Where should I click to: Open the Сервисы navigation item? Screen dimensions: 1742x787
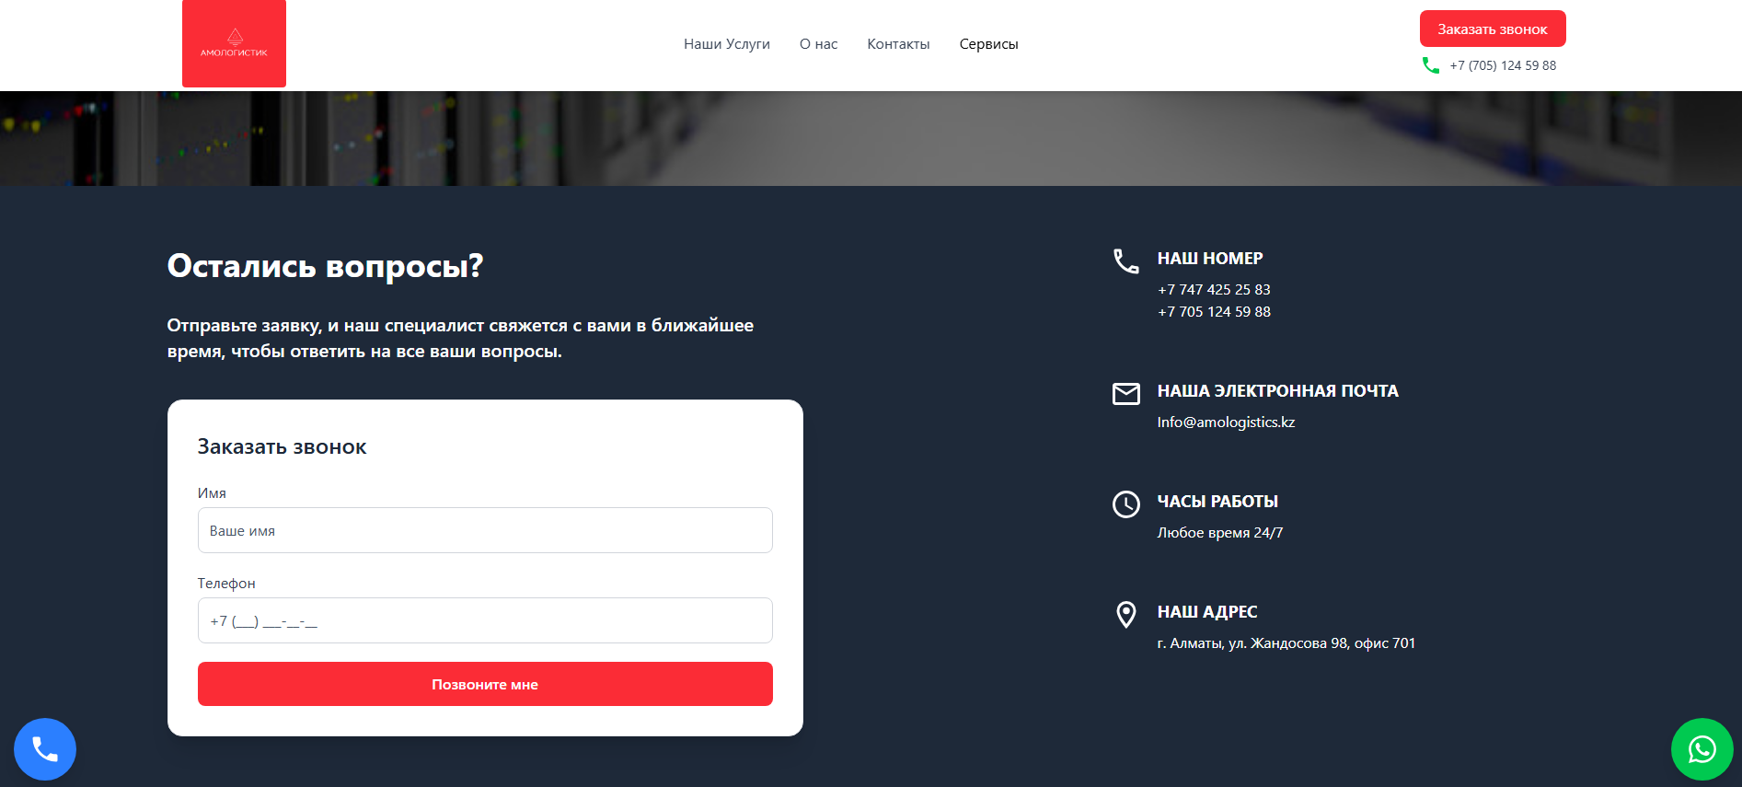point(988,44)
